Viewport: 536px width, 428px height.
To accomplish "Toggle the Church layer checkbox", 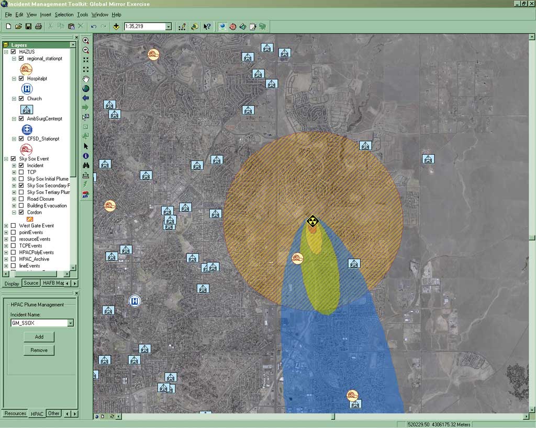I will click(x=21, y=99).
